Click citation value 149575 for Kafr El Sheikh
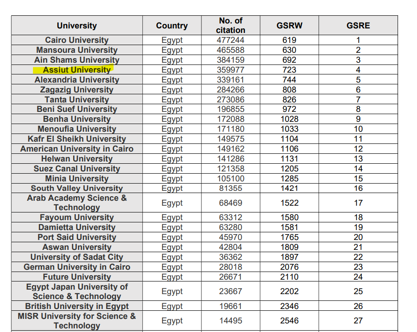Viewport: 417px width, 332px height. (230, 139)
